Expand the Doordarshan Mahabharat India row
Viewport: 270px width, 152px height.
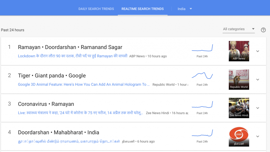tap(258, 136)
